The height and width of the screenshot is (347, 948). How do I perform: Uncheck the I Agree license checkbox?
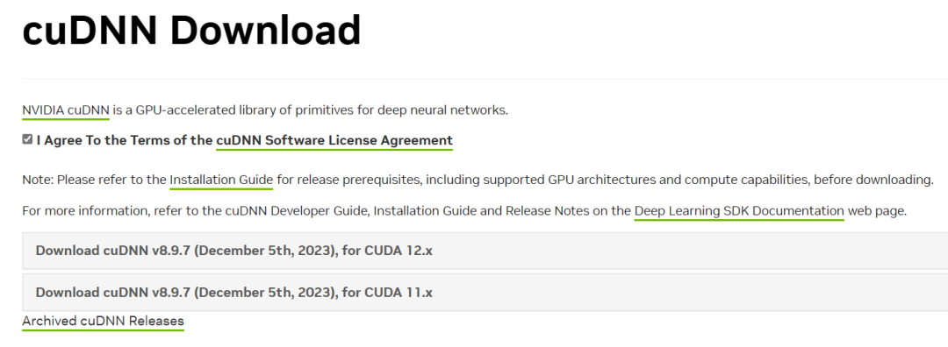(27, 139)
